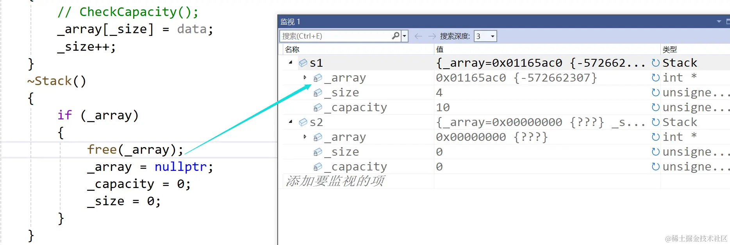730x245 pixels.
Task: Click the add watch item row
Action: tap(335, 181)
